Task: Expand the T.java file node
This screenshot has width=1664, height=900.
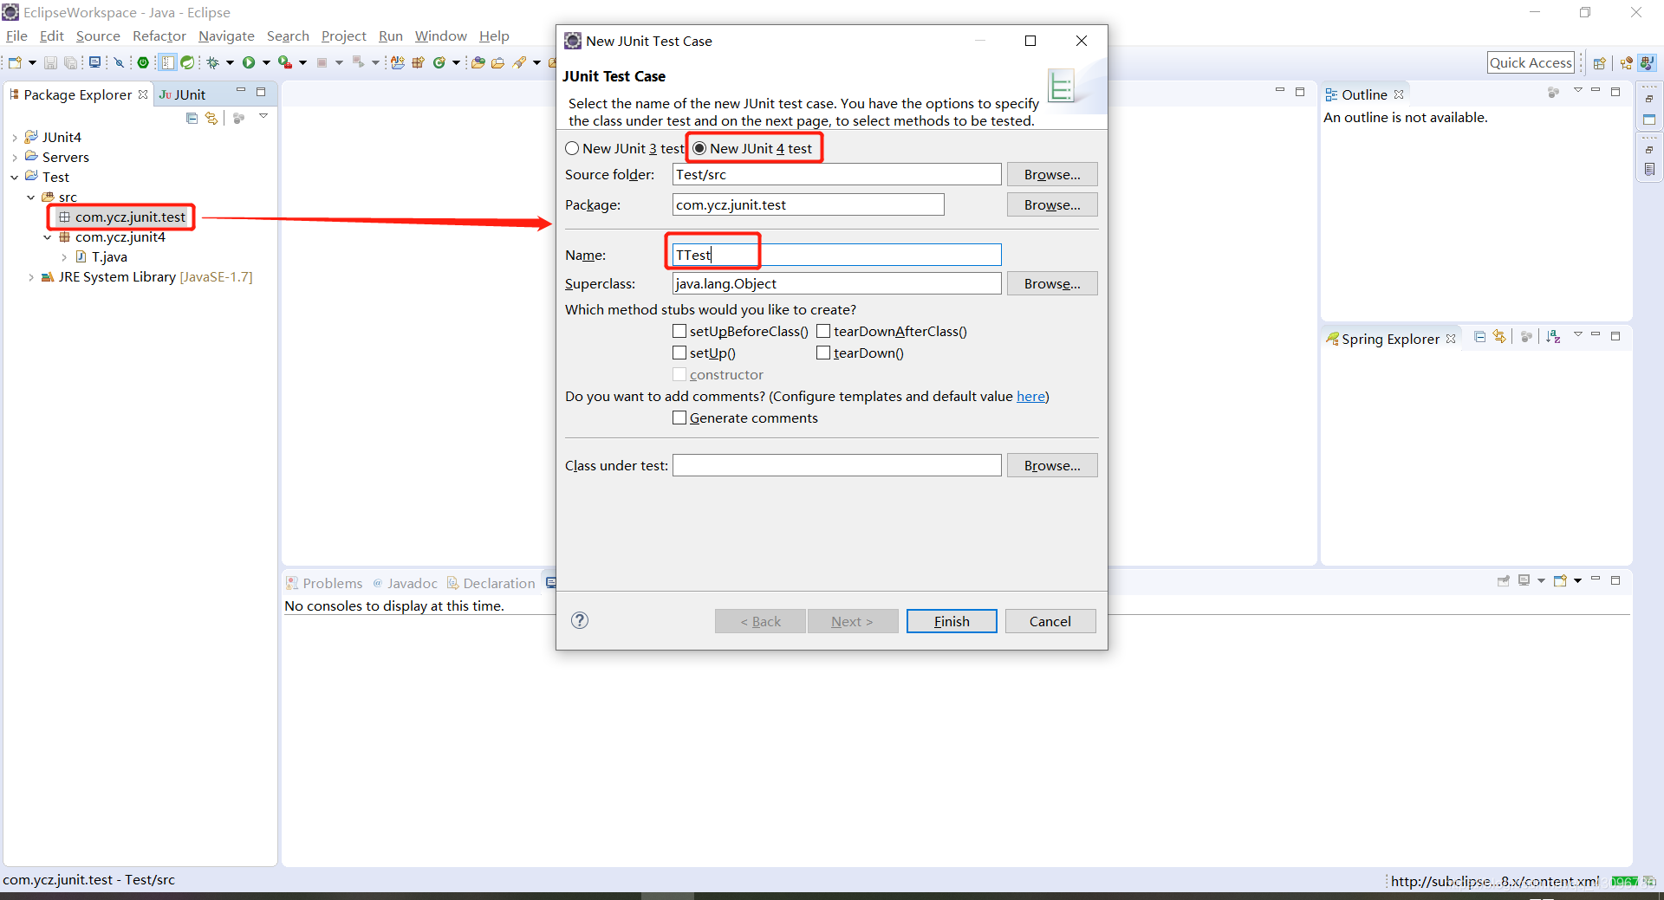Action: pyautogui.click(x=64, y=257)
